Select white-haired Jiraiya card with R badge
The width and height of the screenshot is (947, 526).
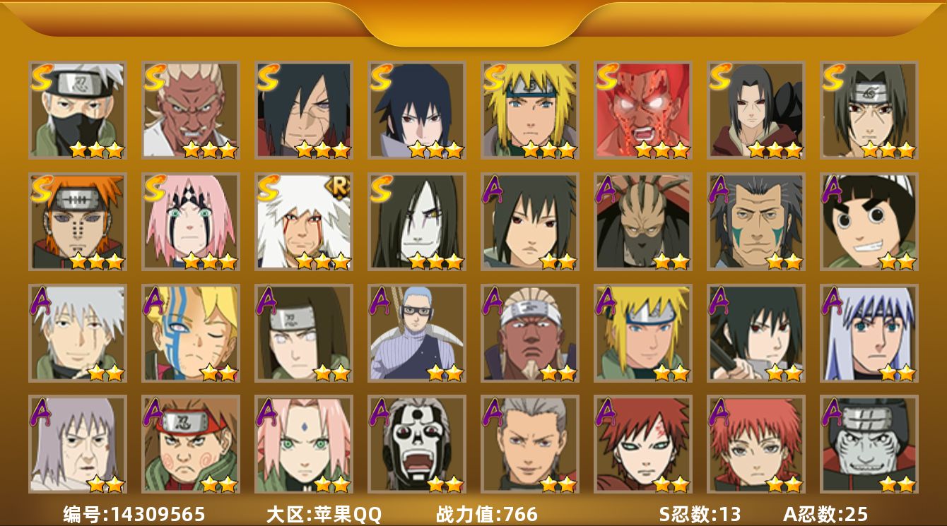[304, 222]
